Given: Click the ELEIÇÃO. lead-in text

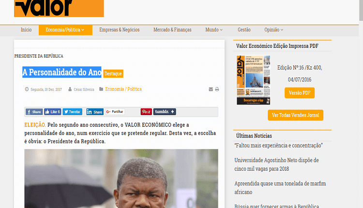Looking at the screenshot, I should click(x=35, y=125).
